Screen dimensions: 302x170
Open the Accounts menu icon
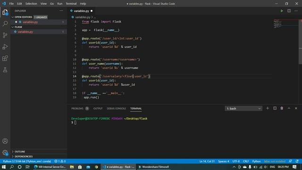click(5, 141)
